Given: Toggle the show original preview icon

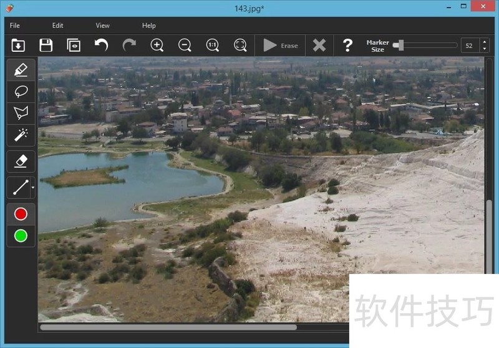Looking at the screenshot, I should click(74, 45).
